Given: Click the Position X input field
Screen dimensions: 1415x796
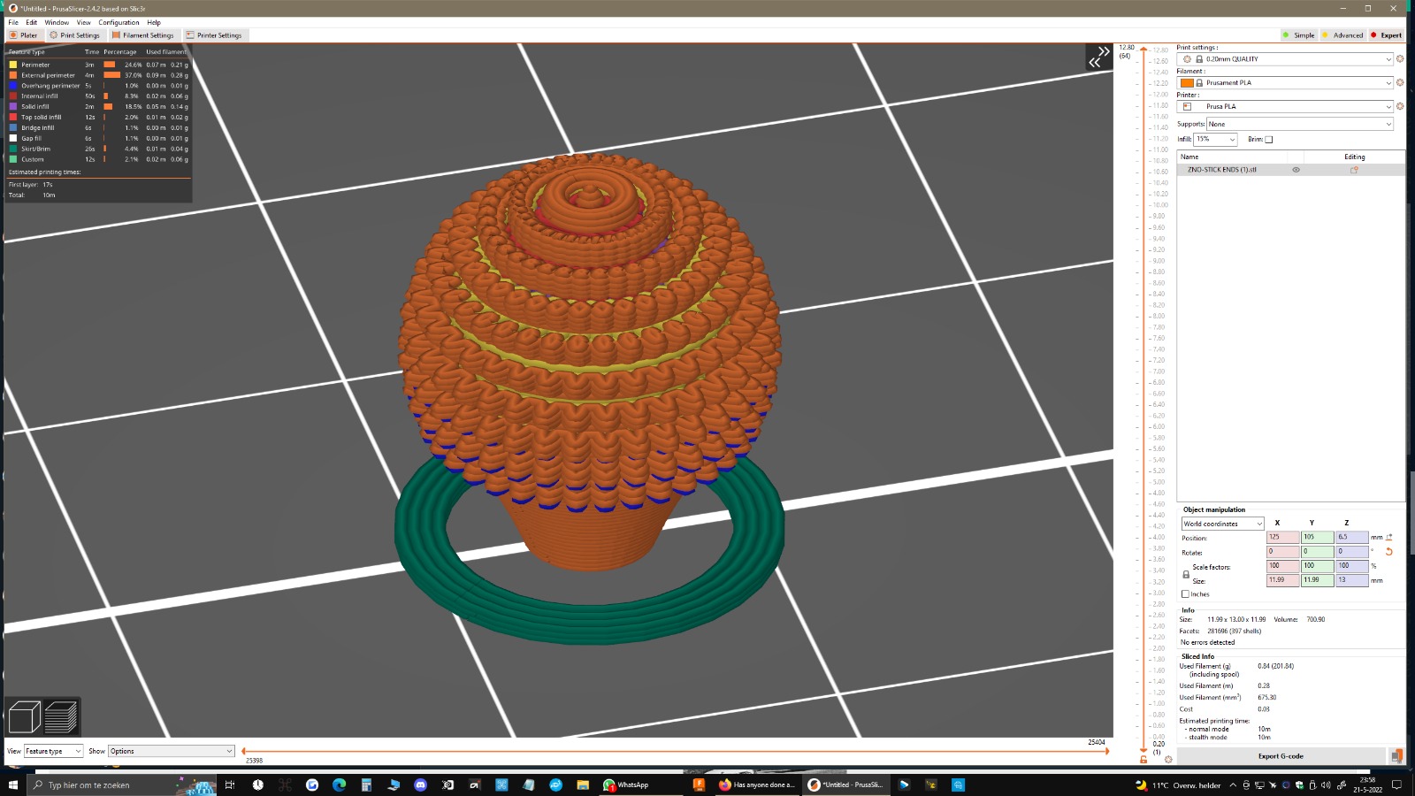Looking at the screenshot, I should point(1283,537).
